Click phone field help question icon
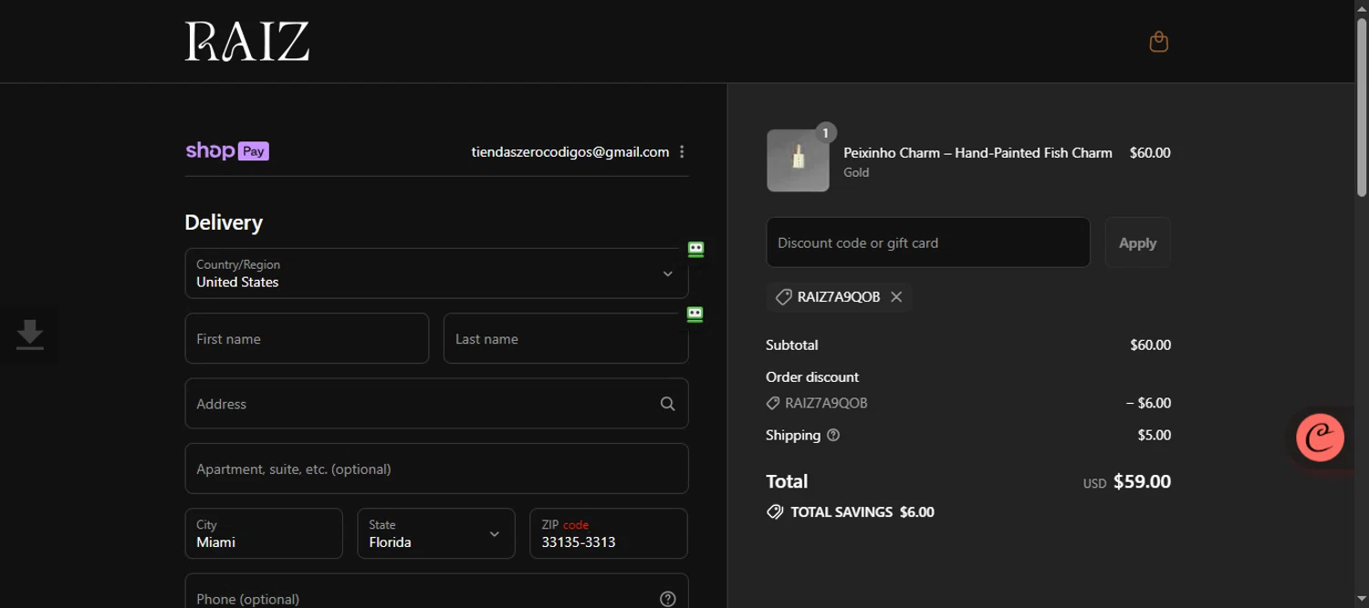The width and height of the screenshot is (1369, 608). (x=668, y=599)
